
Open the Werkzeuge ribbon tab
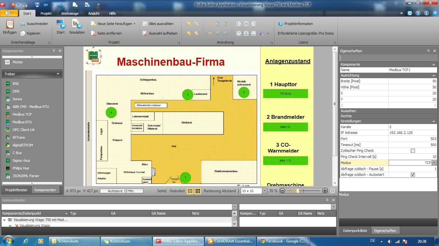coord(70,13)
